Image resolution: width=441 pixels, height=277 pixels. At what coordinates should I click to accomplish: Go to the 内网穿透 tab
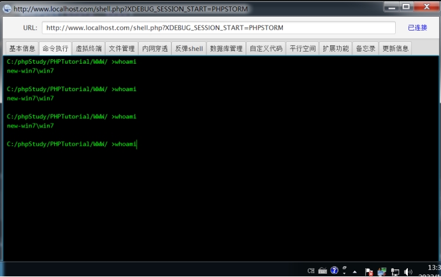point(155,48)
